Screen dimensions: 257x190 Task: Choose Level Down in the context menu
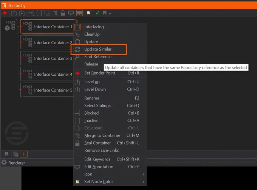[x=110, y=89]
